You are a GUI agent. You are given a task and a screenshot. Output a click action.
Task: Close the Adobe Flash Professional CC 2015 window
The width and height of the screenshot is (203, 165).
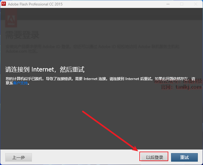coord(196,4)
